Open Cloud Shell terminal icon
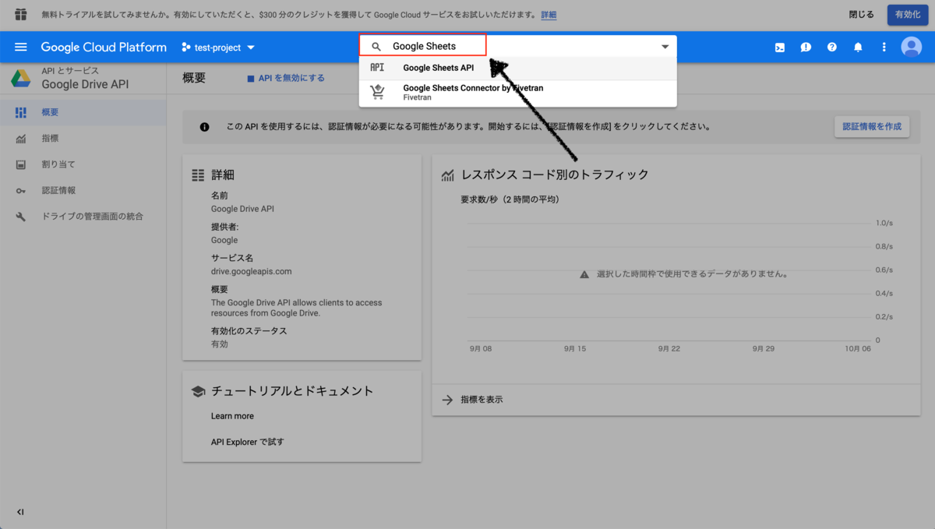The image size is (935, 529). 779,48
